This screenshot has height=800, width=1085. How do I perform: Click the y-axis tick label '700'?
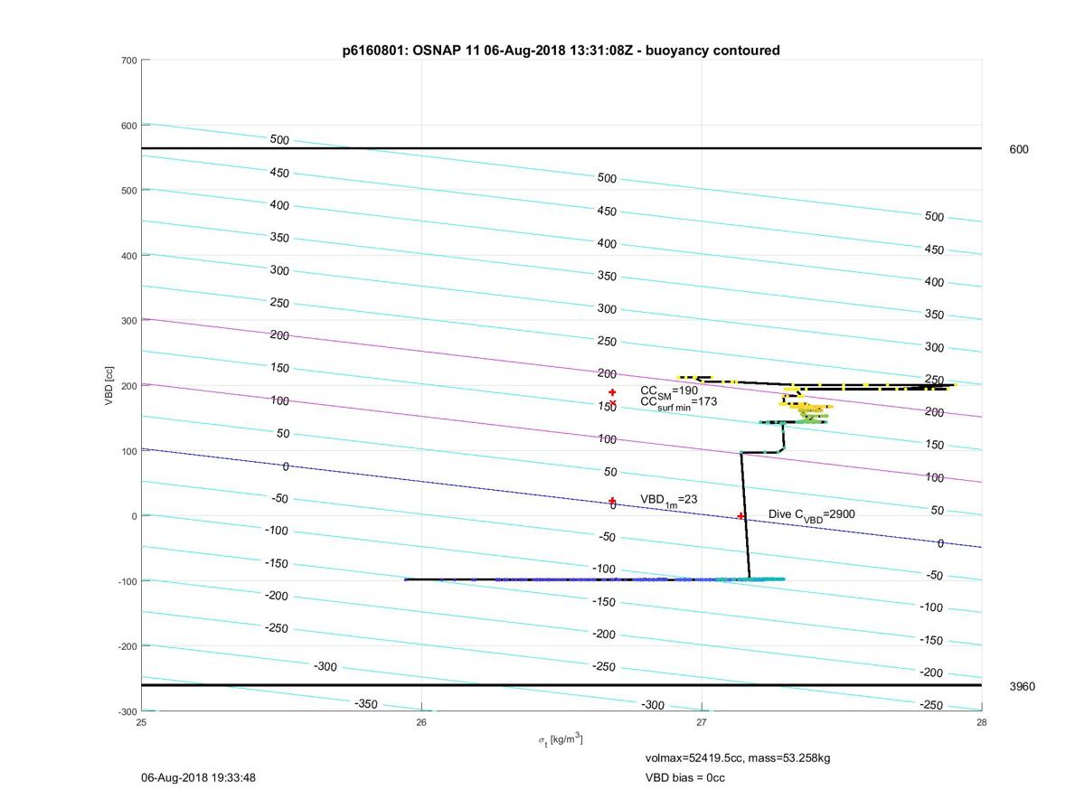[128, 61]
